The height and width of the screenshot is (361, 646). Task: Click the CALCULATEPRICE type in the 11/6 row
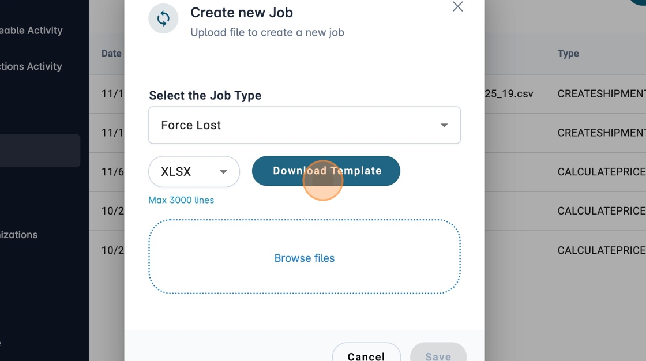point(601,172)
